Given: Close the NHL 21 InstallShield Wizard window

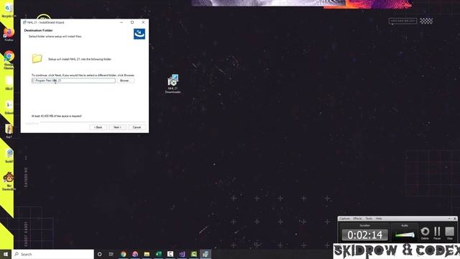Looking at the screenshot, I should point(143,22).
